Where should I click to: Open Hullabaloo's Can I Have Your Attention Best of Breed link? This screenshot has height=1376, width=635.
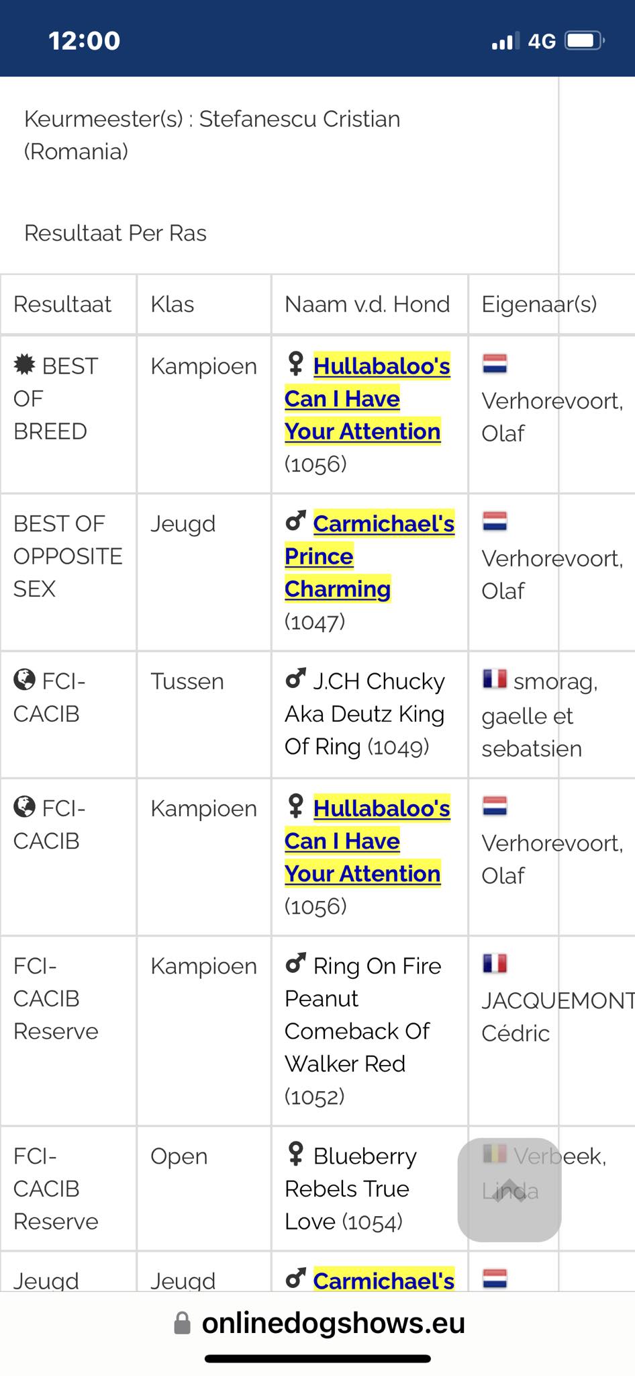point(367,398)
